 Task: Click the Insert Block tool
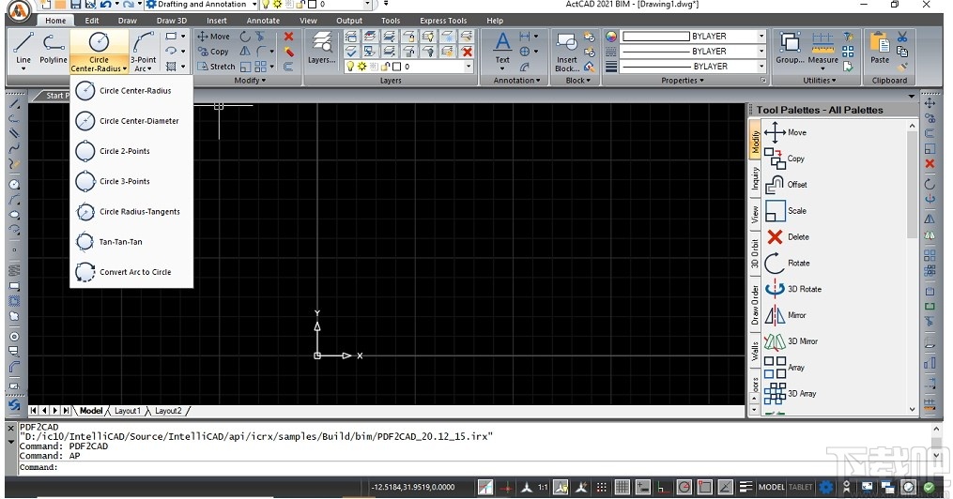click(566, 52)
